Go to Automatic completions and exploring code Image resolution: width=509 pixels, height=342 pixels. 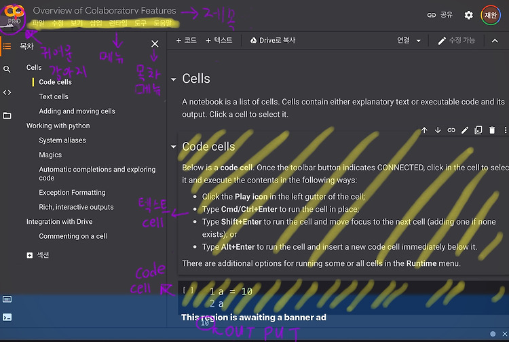pos(97,174)
